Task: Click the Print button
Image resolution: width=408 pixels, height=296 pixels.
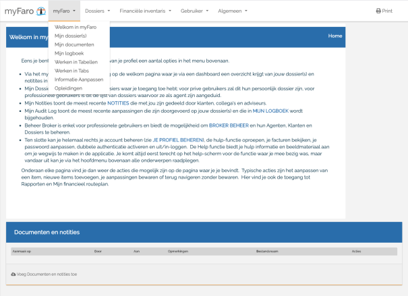Action: tap(384, 11)
